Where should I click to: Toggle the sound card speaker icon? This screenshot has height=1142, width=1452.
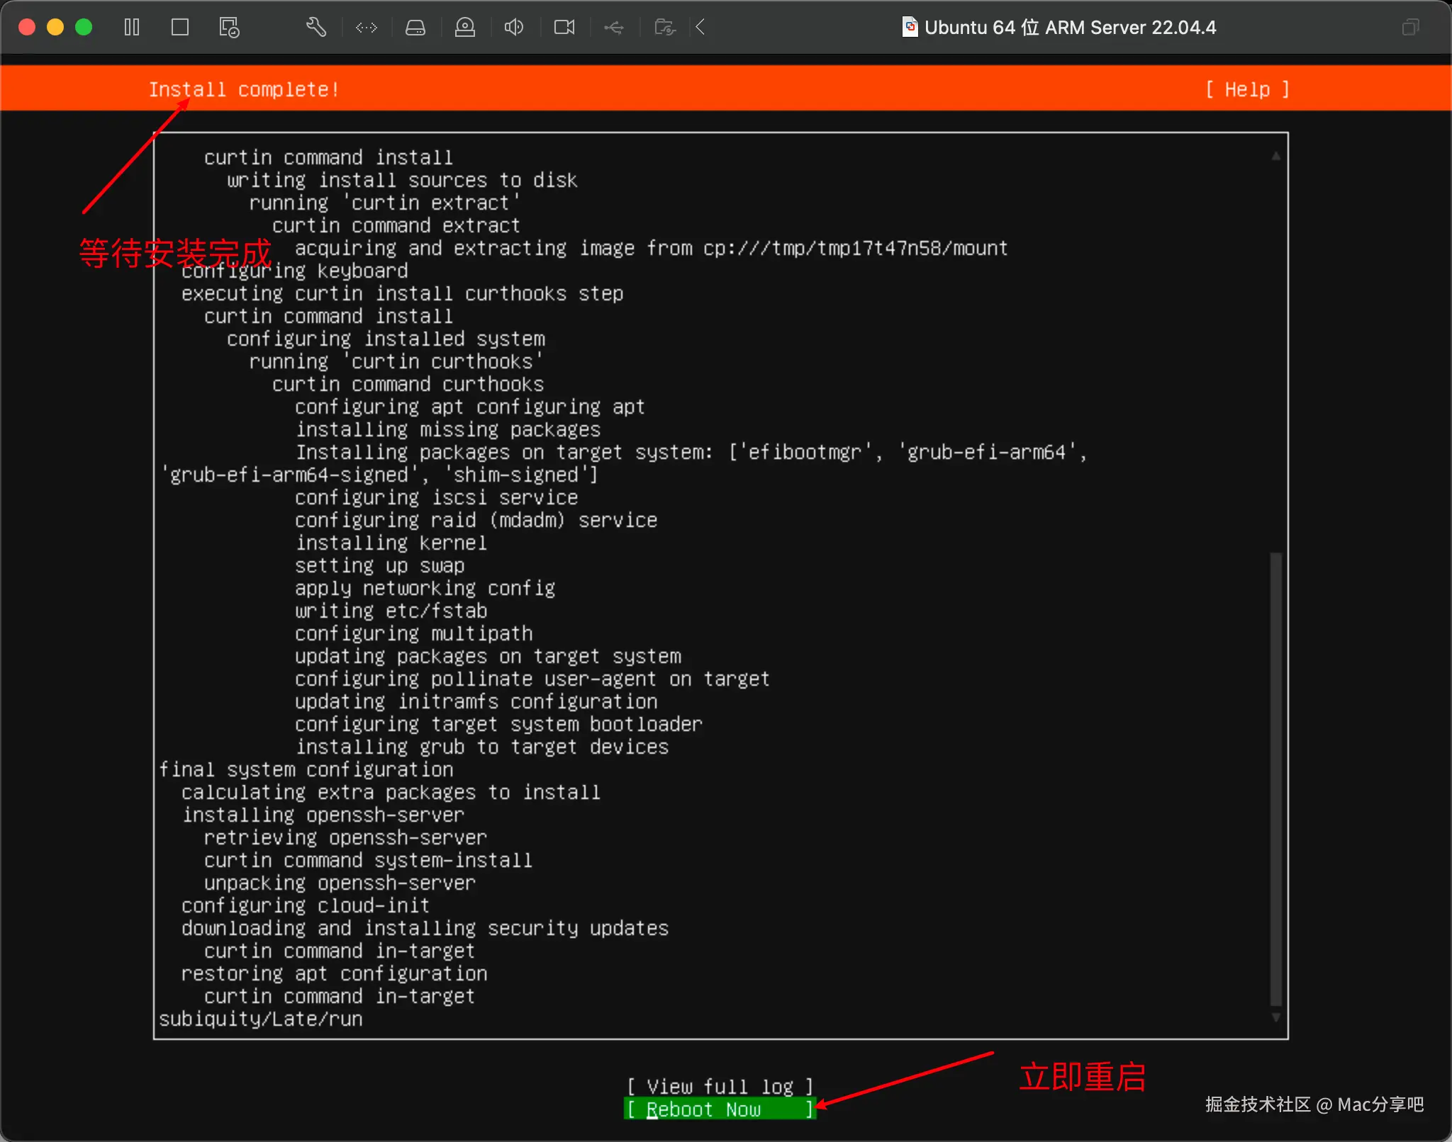514,28
